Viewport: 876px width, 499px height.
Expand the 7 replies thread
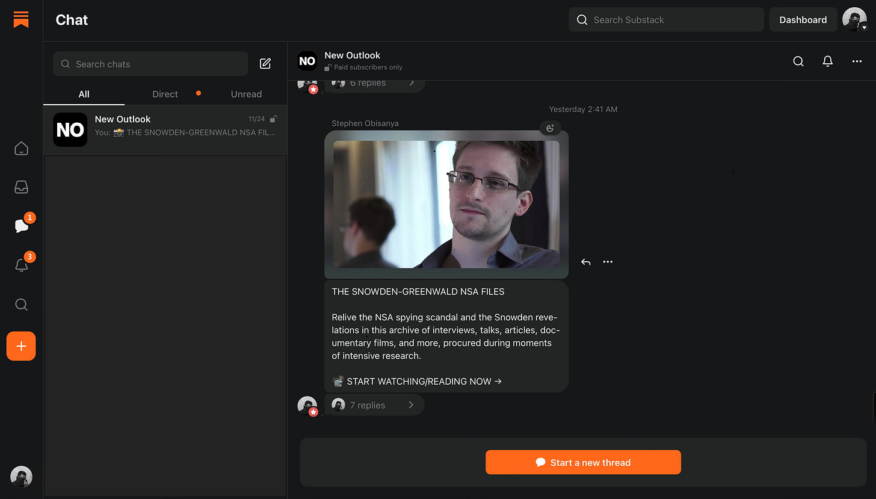coord(374,405)
